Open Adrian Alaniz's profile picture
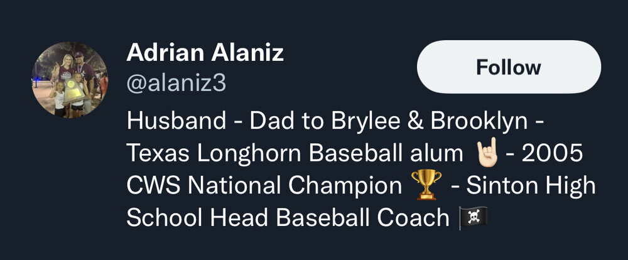 pos(70,80)
